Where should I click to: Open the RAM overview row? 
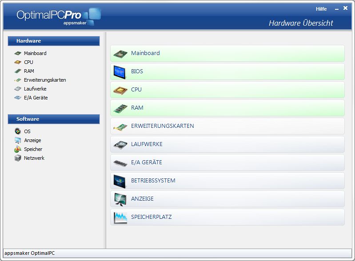coord(227,108)
